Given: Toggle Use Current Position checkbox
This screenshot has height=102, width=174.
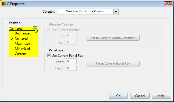Looking at the screenshot, I should [x=49, y=30].
